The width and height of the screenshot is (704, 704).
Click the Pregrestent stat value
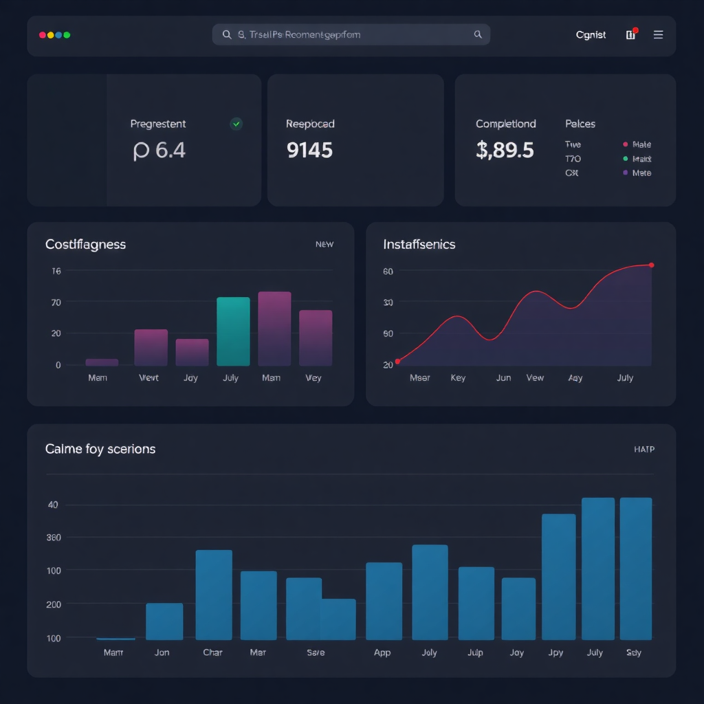pyautogui.click(x=159, y=150)
